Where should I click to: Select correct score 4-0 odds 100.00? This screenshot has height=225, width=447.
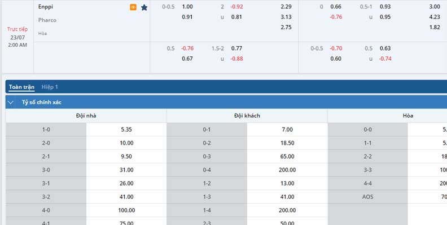pos(126,210)
